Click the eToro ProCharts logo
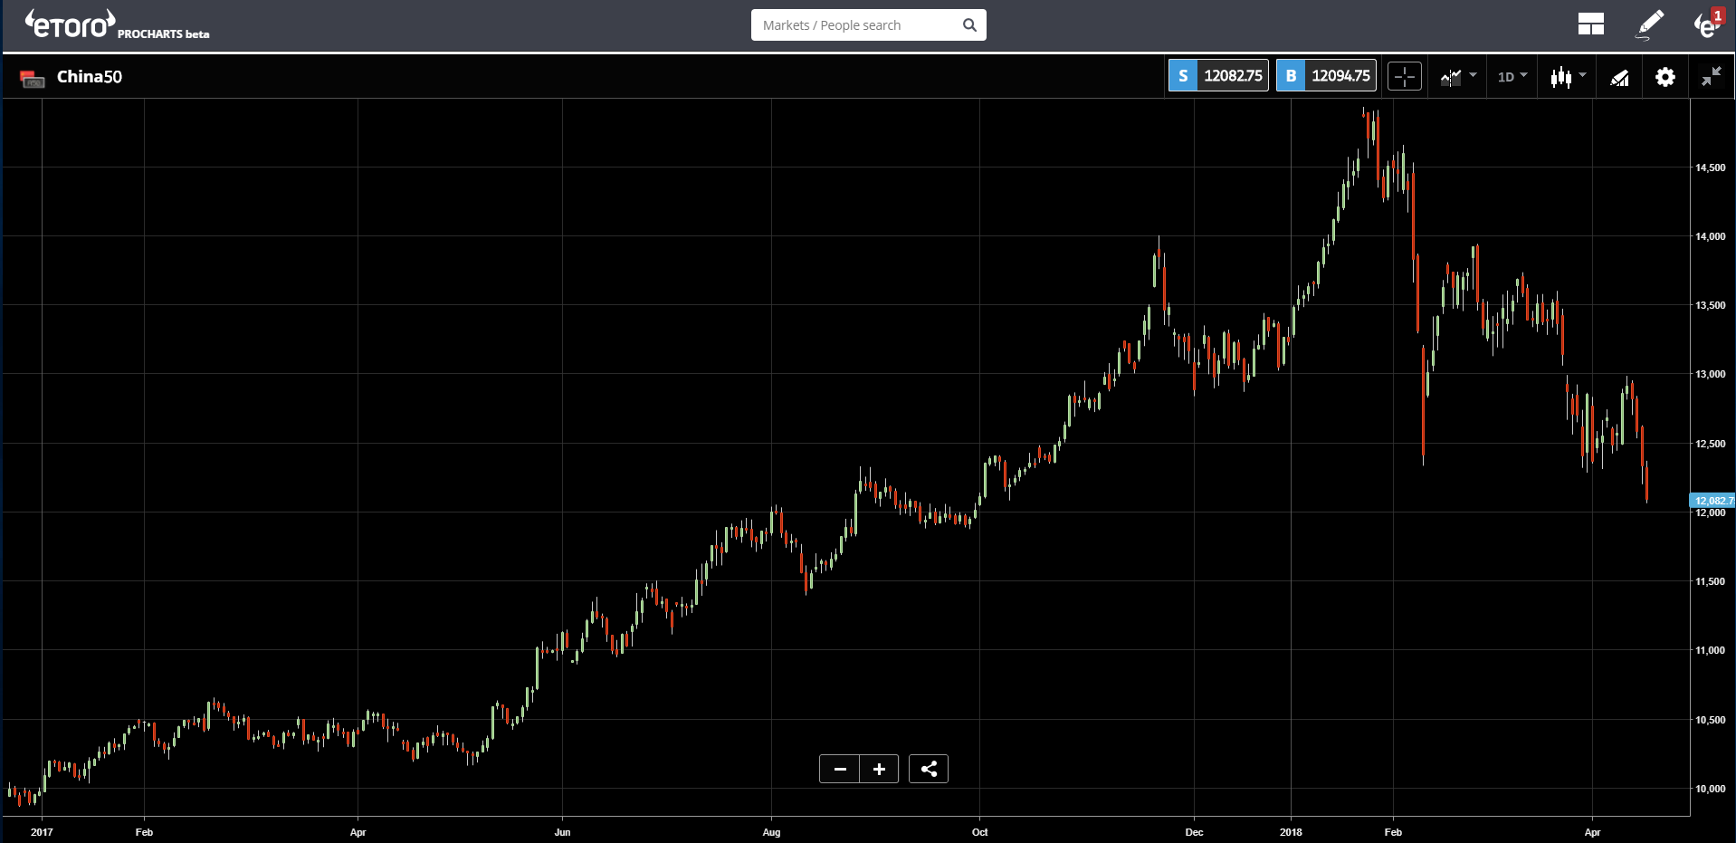1736x843 pixels. [x=117, y=24]
